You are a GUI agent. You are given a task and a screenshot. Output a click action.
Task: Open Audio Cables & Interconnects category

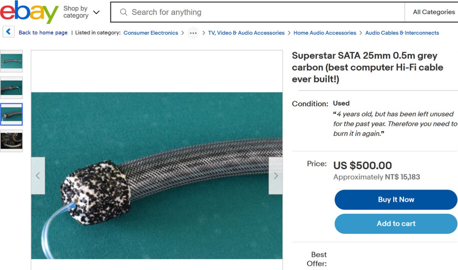(402, 33)
